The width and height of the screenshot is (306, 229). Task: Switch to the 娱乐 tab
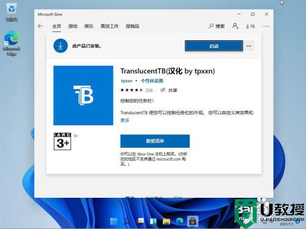click(x=89, y=26)
